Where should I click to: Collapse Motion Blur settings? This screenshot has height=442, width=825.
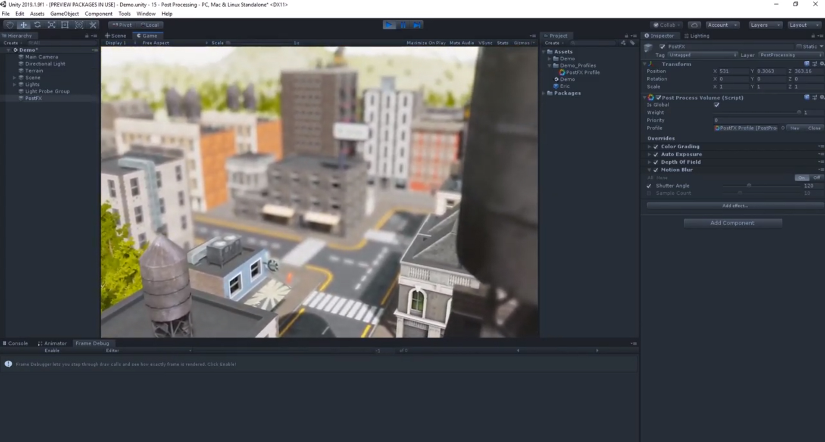tap(649, 170)
